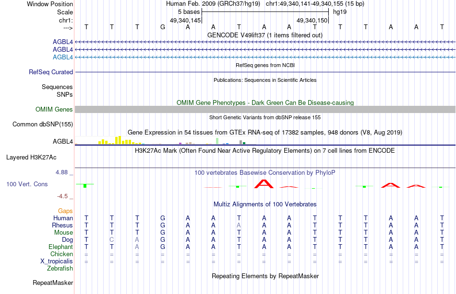Image resolution: width=456 pixels, height=294 pixels.
Task: Click the light green bar in GTEx chart
Action: click(217, 141)
